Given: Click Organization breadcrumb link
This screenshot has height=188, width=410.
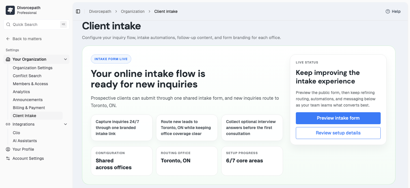Looking at the screenshot, I should point(133,11).
